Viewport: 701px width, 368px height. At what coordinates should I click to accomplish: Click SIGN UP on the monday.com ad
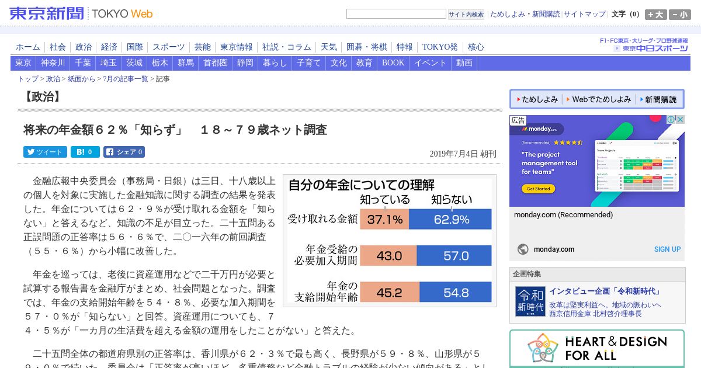pyautogui.click(x=667, y=249)
